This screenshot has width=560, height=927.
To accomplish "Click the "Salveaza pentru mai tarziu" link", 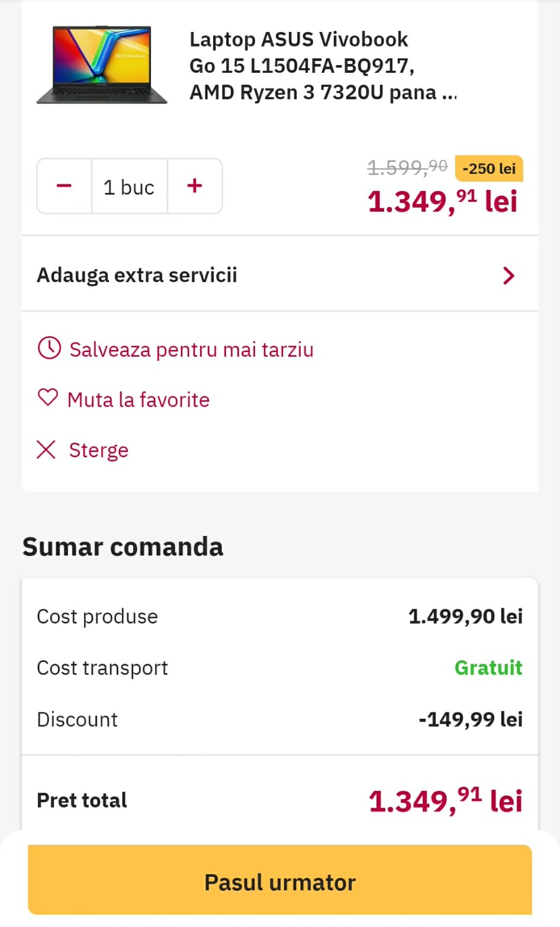I will (x=191, y=350).
